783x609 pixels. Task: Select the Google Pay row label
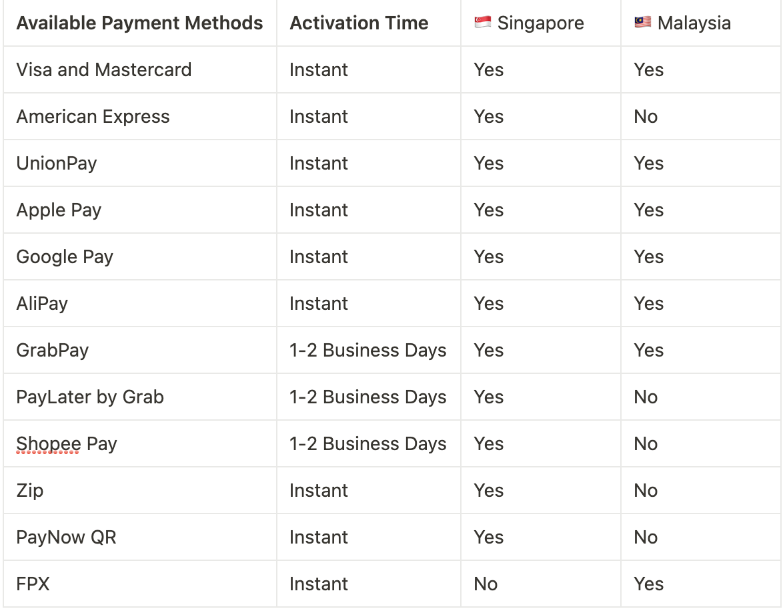[x=65, y=257]
